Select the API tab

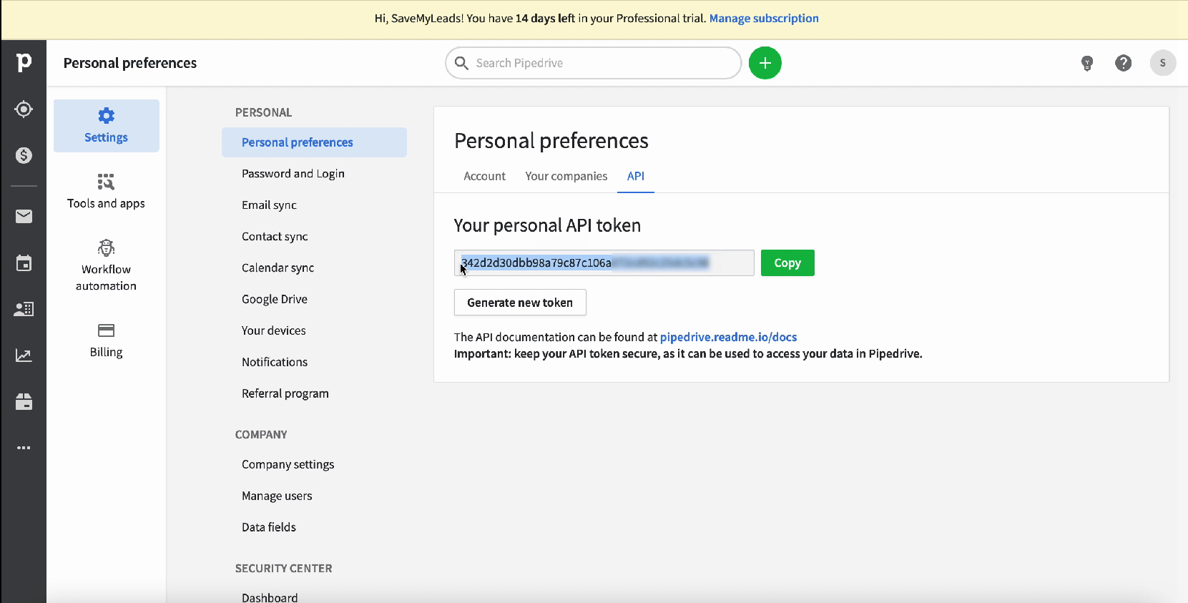(636, 176)
